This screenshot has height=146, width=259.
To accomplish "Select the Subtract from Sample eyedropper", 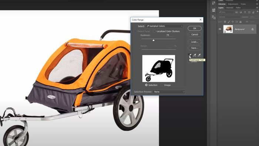I will 199,55.
